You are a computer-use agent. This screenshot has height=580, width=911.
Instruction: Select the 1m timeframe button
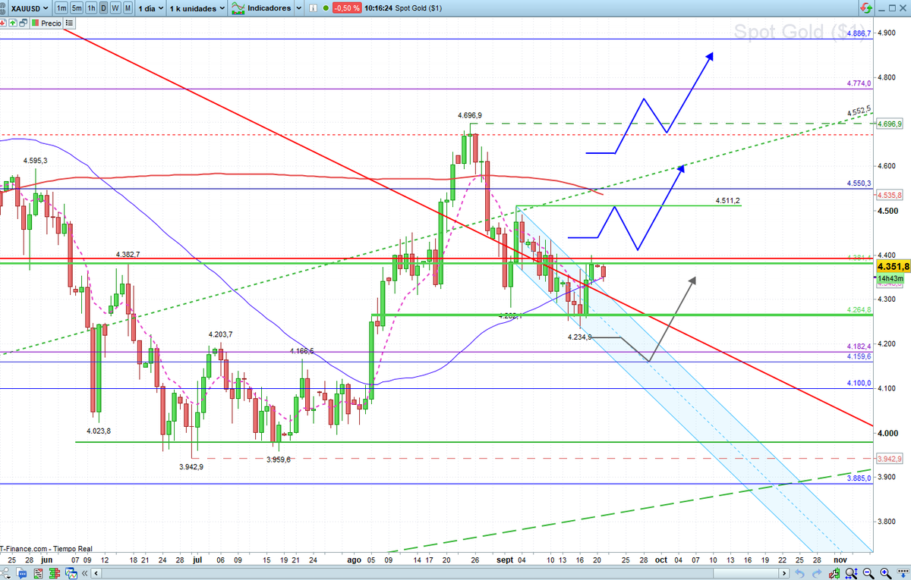(x=61, y=8)
